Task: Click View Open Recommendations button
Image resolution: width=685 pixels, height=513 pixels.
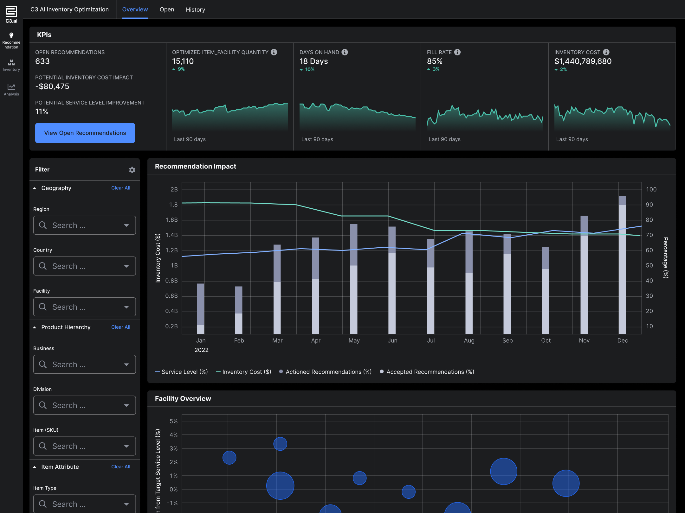Action: [x=85, y=133]
